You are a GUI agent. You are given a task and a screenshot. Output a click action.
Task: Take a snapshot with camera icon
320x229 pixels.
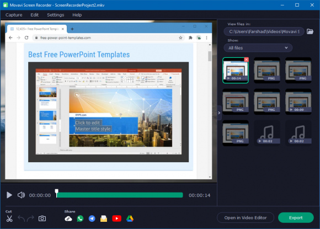click(42, 219)
